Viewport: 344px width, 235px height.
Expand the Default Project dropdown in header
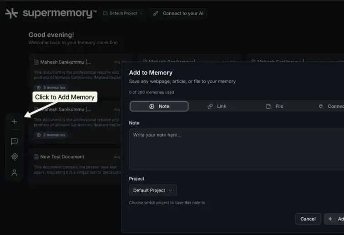click(x=123, y=14)
